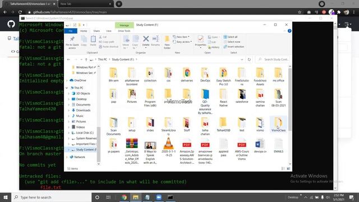
Task: Select the AWS-Course Outline PDF file
Action: tap(242, 149)
